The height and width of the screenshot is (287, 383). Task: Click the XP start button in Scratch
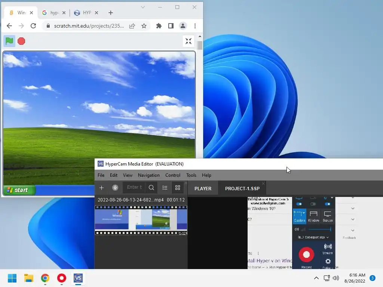(19, 190)
